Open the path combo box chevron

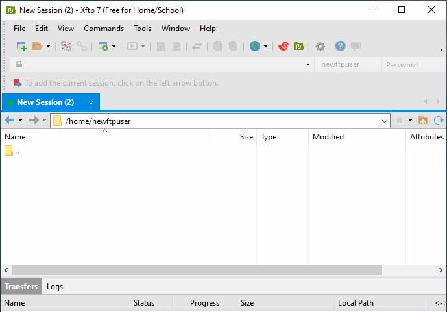tap(385, 121)
